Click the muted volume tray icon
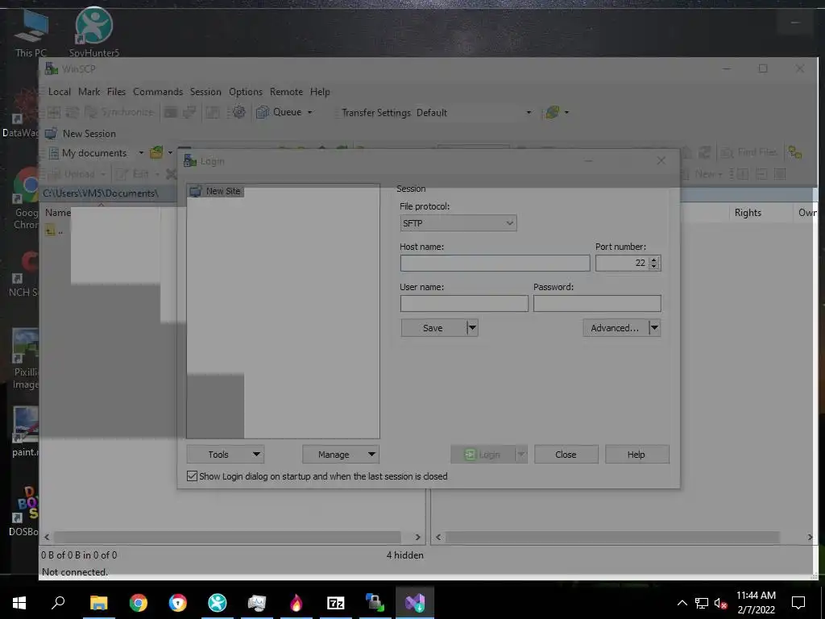The height and width of the screenshot is (619, 825). [721, 603]
